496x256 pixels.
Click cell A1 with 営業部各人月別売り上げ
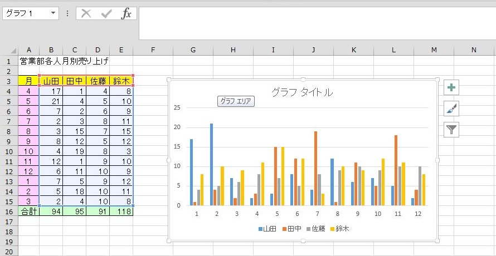[28, 61]
